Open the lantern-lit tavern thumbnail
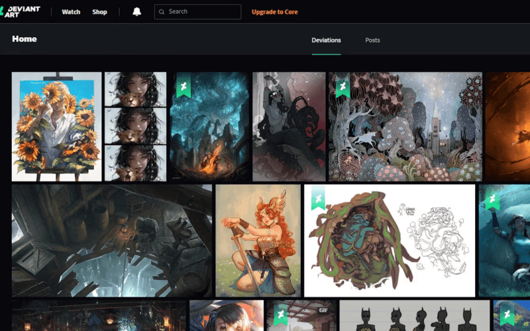Screen dimensions: 530x331 99,316
